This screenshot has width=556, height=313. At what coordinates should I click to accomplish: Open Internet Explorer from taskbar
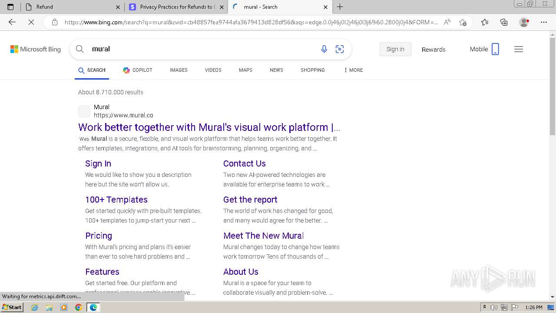(35, 307)
